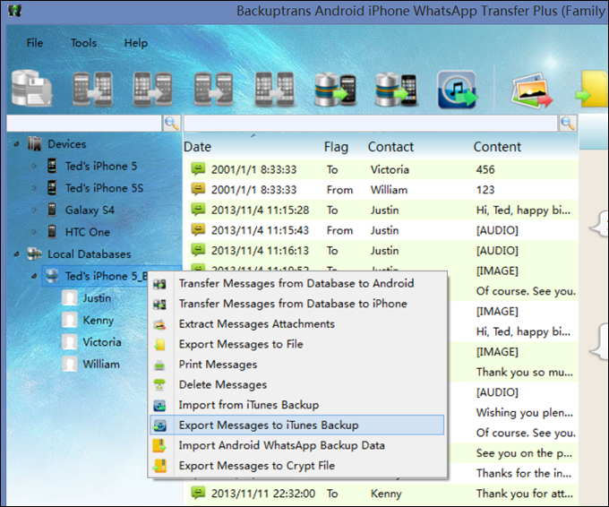Click the Print Messages printer icon
Screen dimensions: 609x507
pos(159,365)
